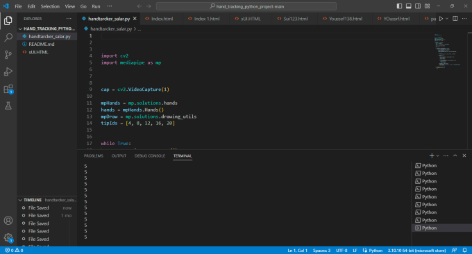Open the Edit menu
This screenshot has width=472, height=254.
(31, 6)
